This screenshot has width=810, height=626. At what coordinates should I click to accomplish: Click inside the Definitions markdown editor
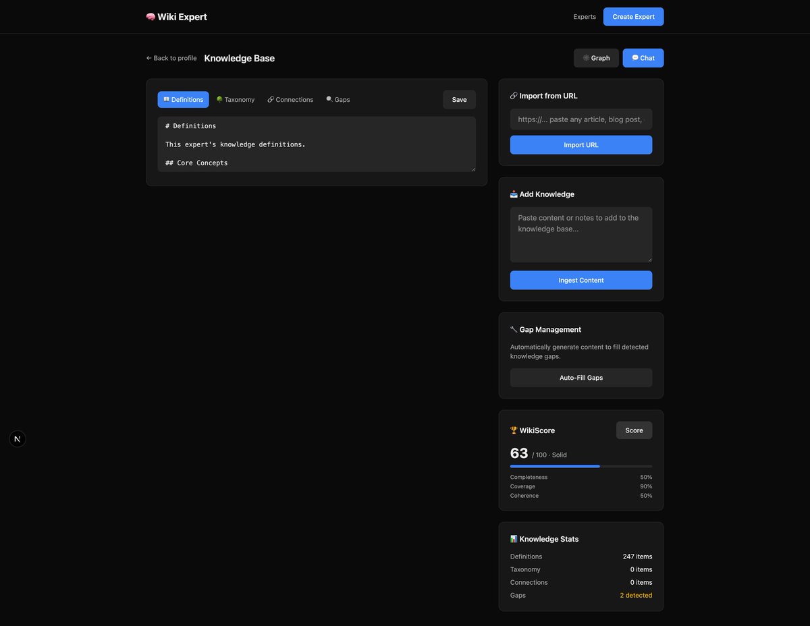pyautogui.click(x=317, y=144)
